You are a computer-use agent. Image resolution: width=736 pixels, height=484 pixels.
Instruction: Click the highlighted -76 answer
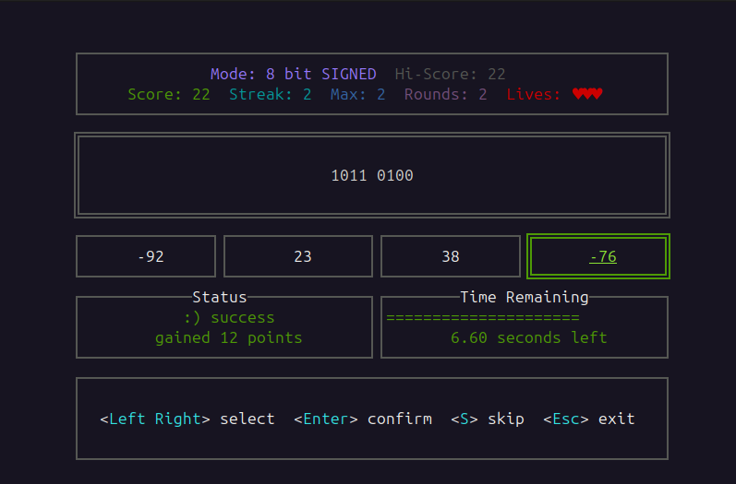coord(598,256)
